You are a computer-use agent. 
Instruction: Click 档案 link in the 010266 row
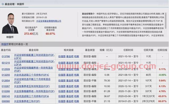[77, 91]
